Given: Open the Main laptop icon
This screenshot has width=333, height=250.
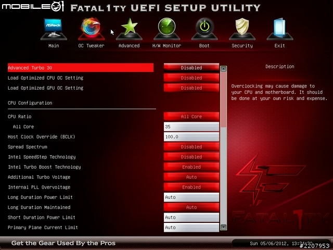Looking at the screenshot, I should pyautogui.click(x=54, y=29).
